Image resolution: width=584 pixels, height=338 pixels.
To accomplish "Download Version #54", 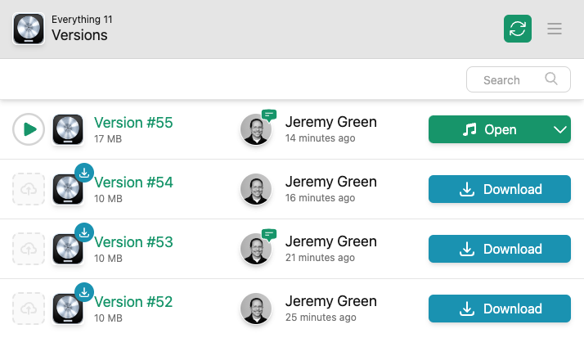I will (499, 189).
